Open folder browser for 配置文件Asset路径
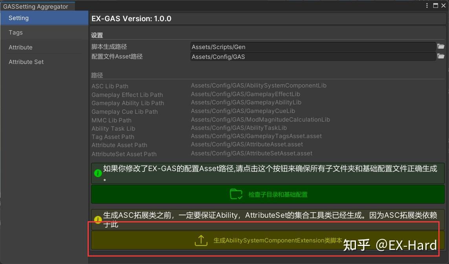Viewport: 449px width, 264px height. click(x=441, y=56)
